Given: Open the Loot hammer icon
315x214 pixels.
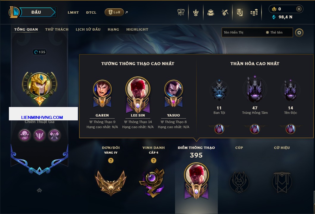Looking at the screenshot, I should click(225, 12).
